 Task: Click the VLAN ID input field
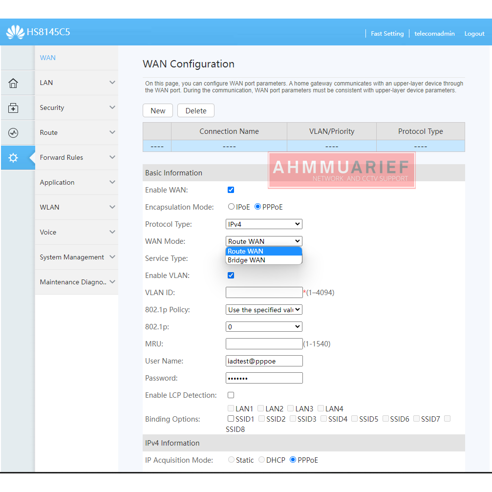pyautogui.click(x=264, y=293)
